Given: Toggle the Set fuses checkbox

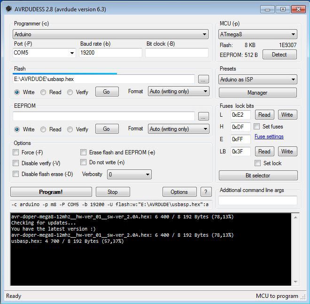Looking at the screenshot, I should [256, 127].
